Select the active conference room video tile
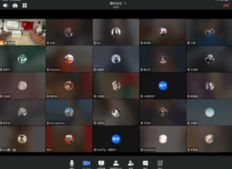232x169 pixels. click(23, 32)
